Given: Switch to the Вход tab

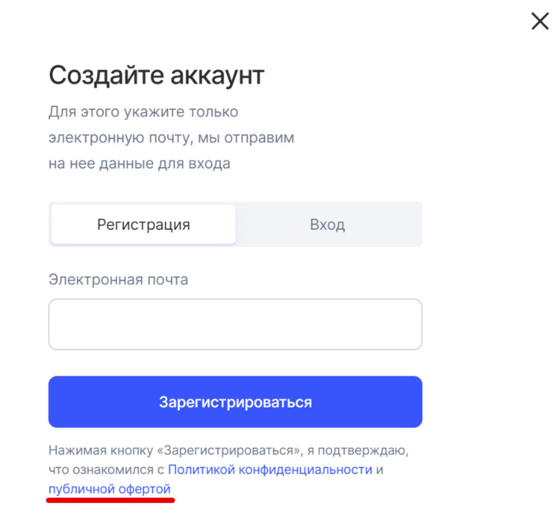Looking at the screenshot, I should click(328, 224).
